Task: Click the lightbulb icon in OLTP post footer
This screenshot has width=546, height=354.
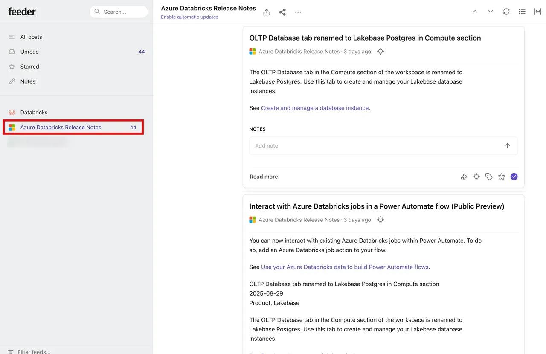Action: tap(476, 177)
